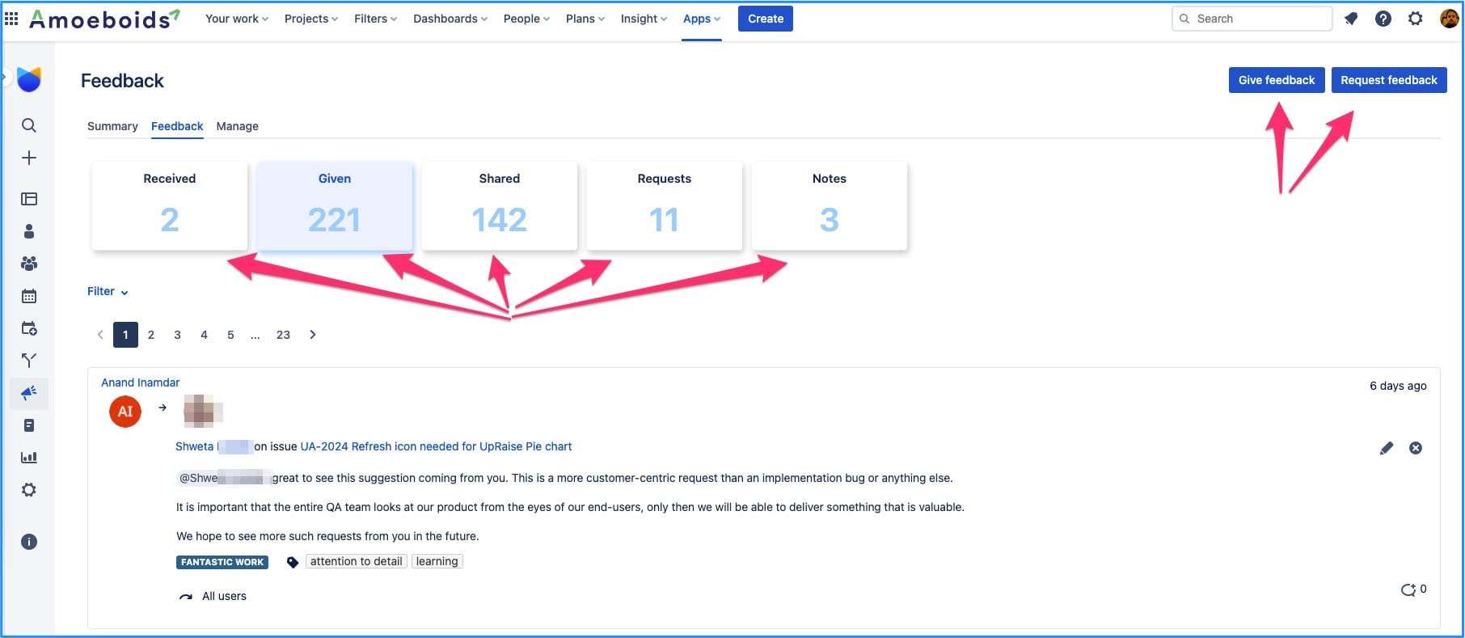
Task: Open the help question mark icon
Action: coord(1383,19)
